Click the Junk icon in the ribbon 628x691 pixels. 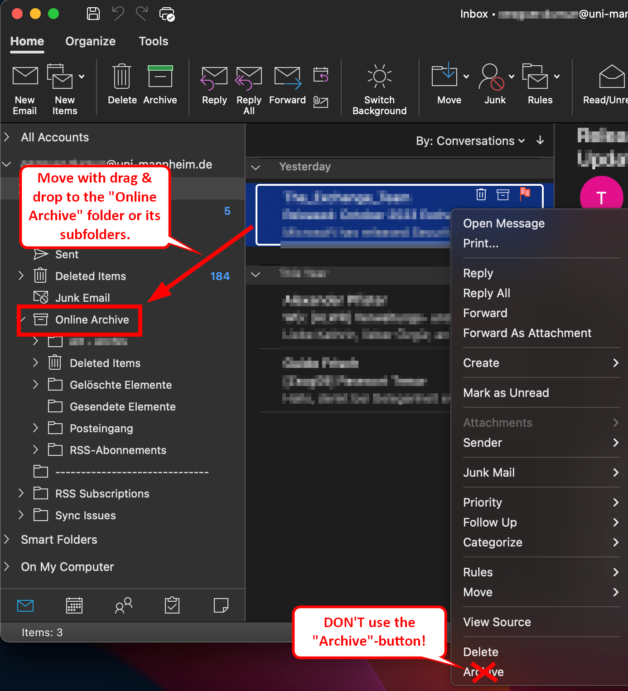pyautogui.click(x=491, y=77)
